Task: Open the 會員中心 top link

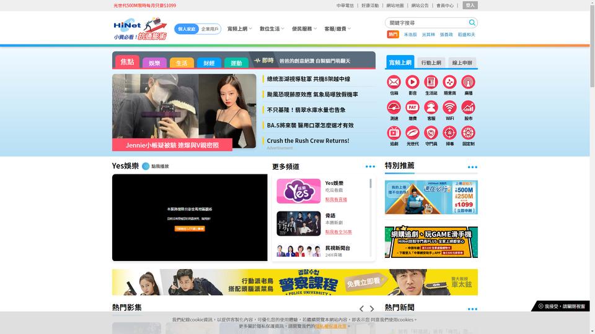Action: coord(445,6)
